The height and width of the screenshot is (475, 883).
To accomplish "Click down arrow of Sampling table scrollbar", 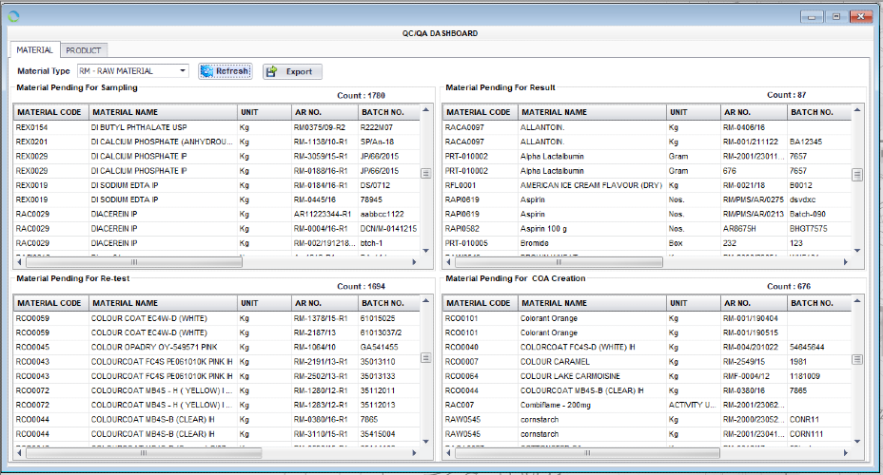I will point(425,251).
